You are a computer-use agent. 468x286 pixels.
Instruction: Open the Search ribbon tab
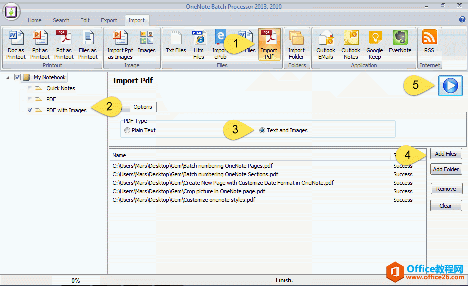click(61, 20)
